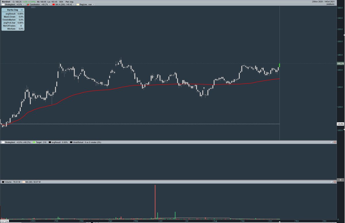Click the black Vinst/förlust color swatch
Viewport: 345px width, 223px height.
point(71,142)
